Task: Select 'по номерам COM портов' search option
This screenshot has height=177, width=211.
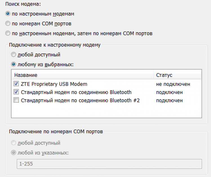Action: (8, 24)
